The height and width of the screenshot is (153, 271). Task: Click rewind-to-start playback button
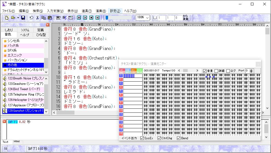point(98,18)
